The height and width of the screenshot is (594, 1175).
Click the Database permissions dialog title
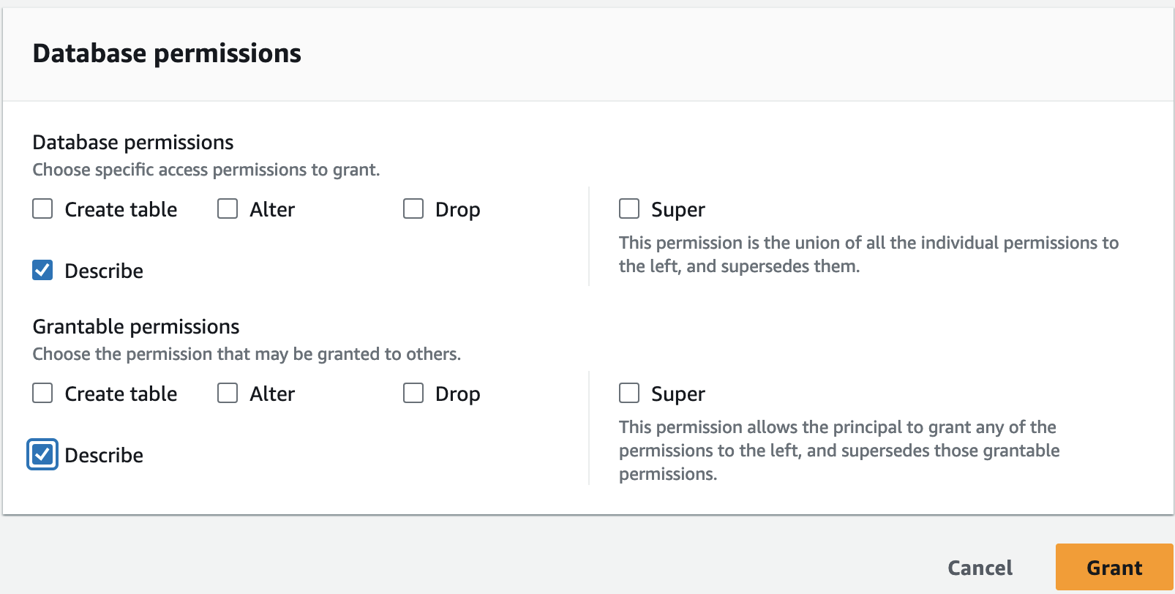coord(166,53)
